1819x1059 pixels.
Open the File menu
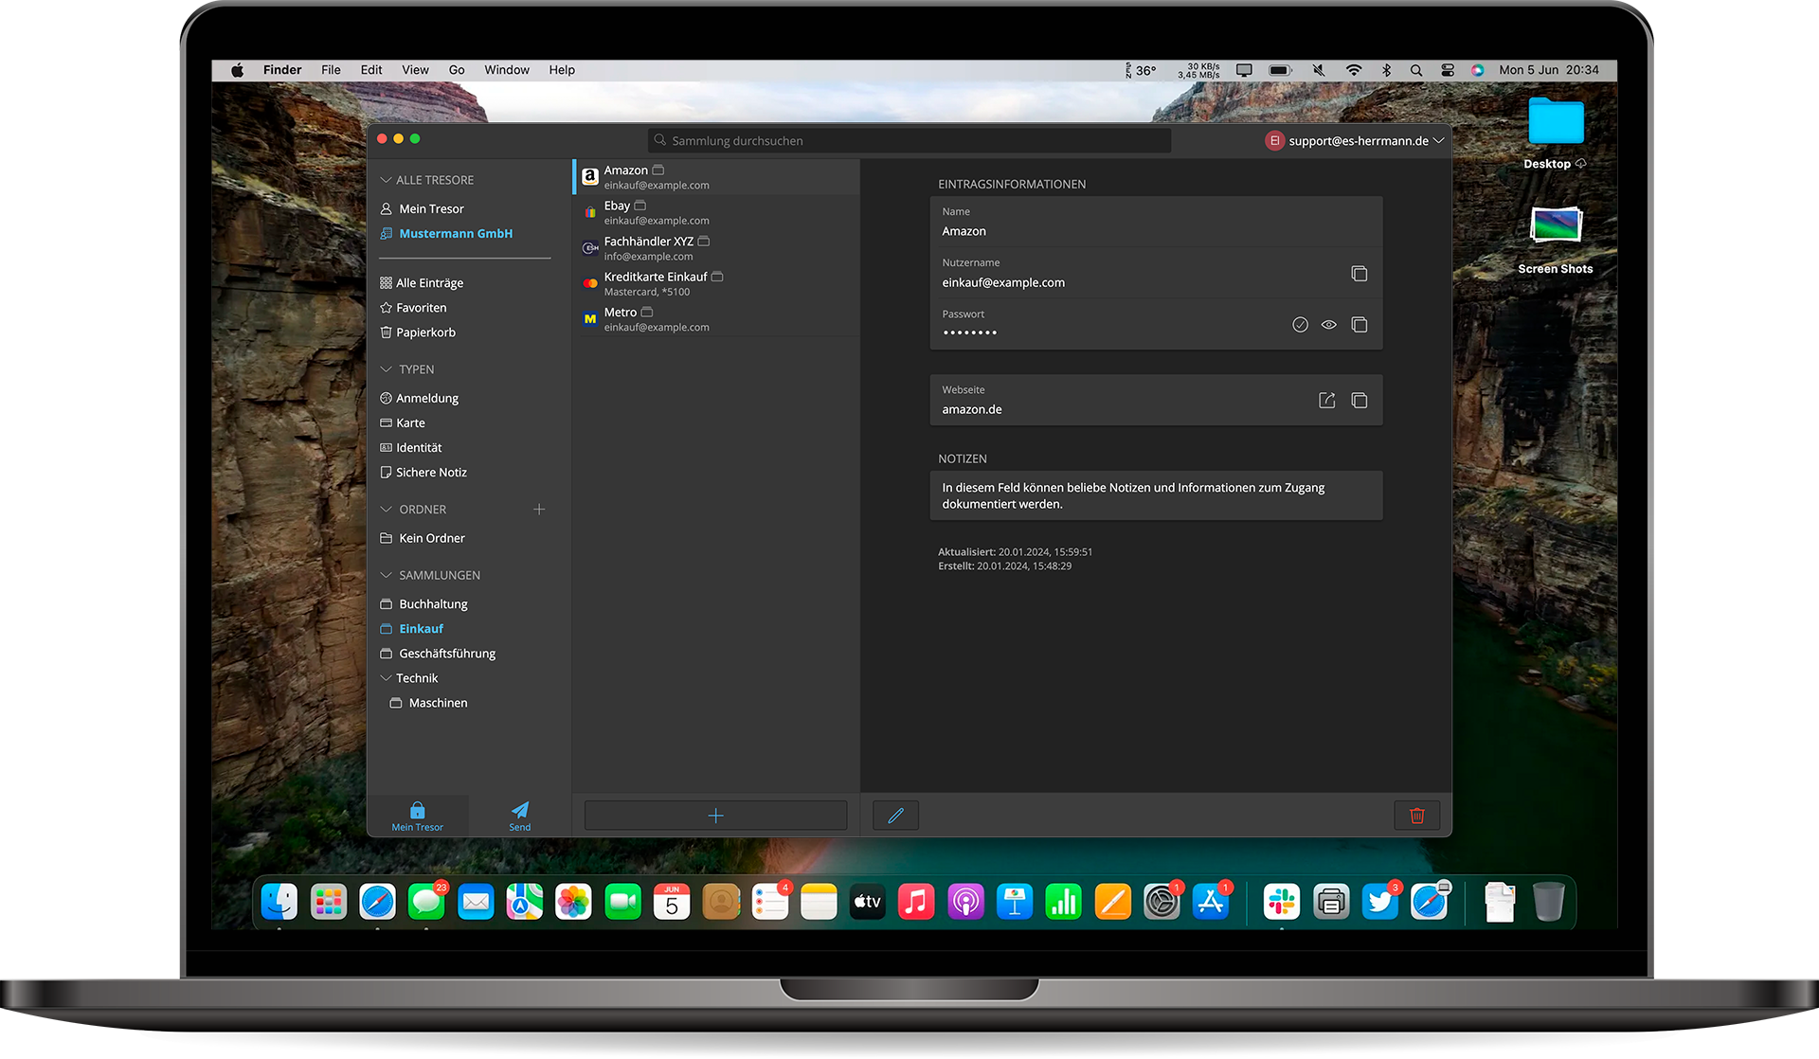pyautogui.click(x=331, y=70)
